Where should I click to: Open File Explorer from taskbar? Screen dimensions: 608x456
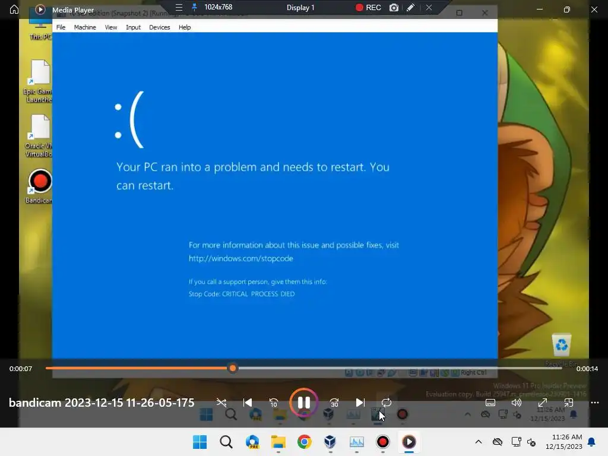(x=278, y=442)
